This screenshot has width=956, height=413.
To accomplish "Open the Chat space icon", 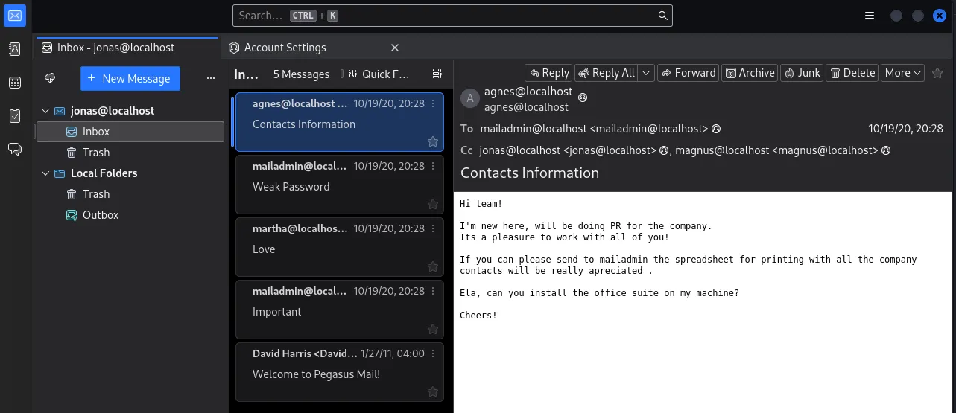I will pos(15,150).
